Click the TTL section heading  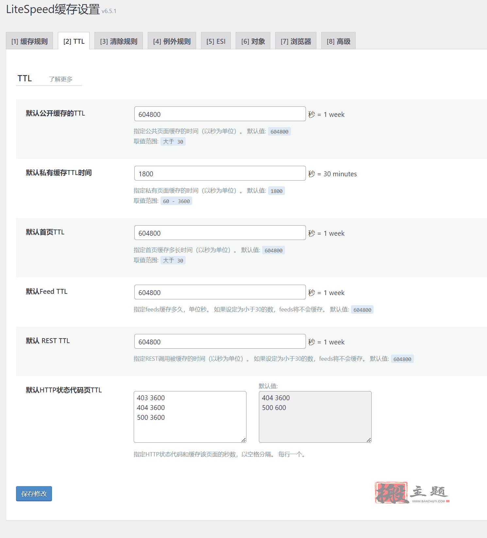(x=25, y=78)
